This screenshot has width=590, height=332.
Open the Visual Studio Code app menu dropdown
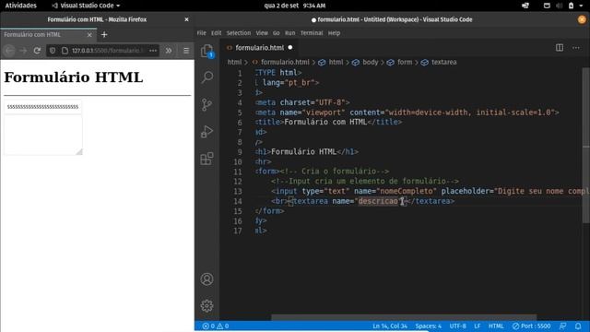[86, 6]
